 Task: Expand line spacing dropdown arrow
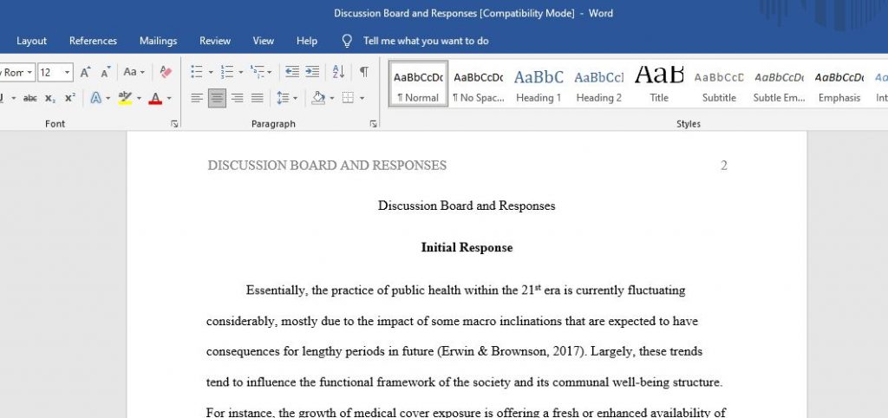tap(295, 99)
